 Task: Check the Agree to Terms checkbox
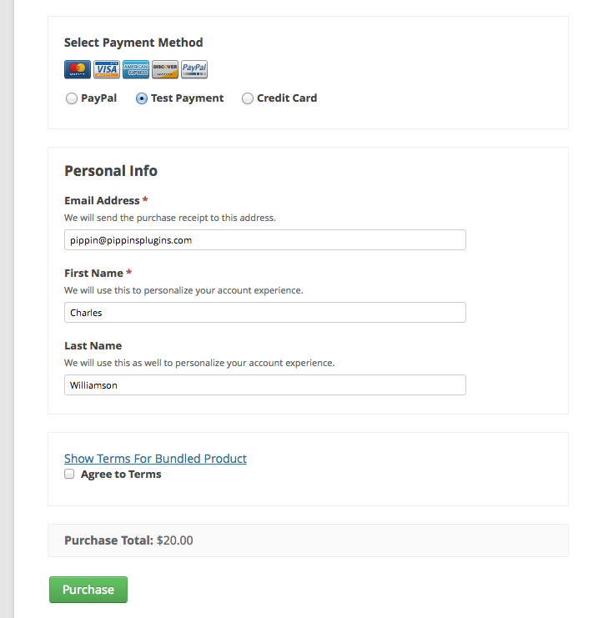[x=69, y=474]
